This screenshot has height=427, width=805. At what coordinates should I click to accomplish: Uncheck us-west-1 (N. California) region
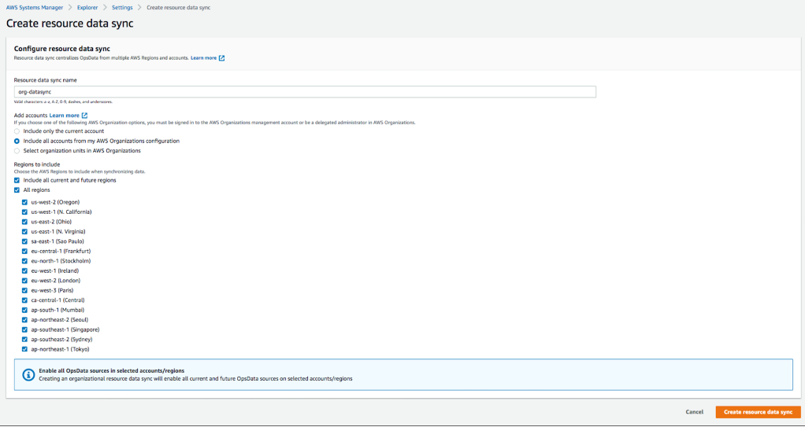pyautogui.click(x=24, y=212)
